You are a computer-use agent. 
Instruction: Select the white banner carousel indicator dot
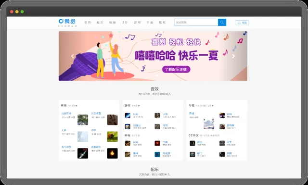coord(157,75)
